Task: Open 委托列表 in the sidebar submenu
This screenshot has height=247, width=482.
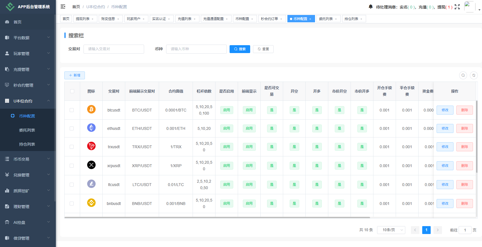Action: click(x=27, y=130)
